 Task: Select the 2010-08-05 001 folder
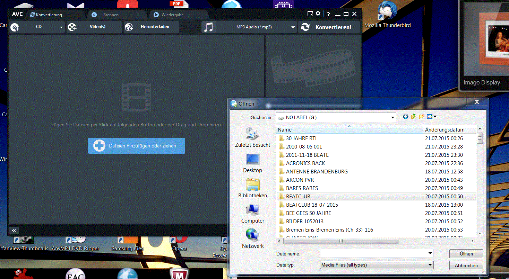[x=304, y=147]
